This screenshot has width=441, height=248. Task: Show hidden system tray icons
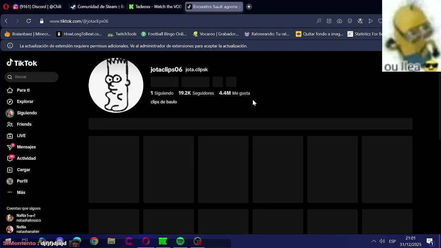tap(374, 241)
